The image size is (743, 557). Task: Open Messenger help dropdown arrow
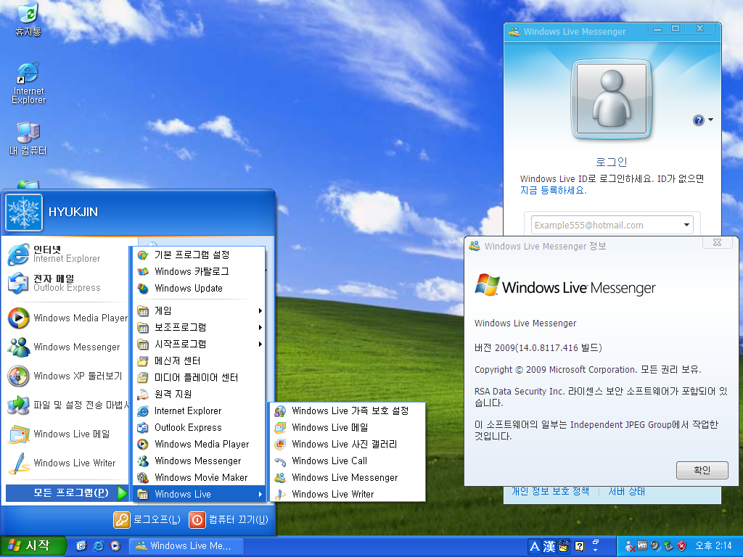(710, 120)
